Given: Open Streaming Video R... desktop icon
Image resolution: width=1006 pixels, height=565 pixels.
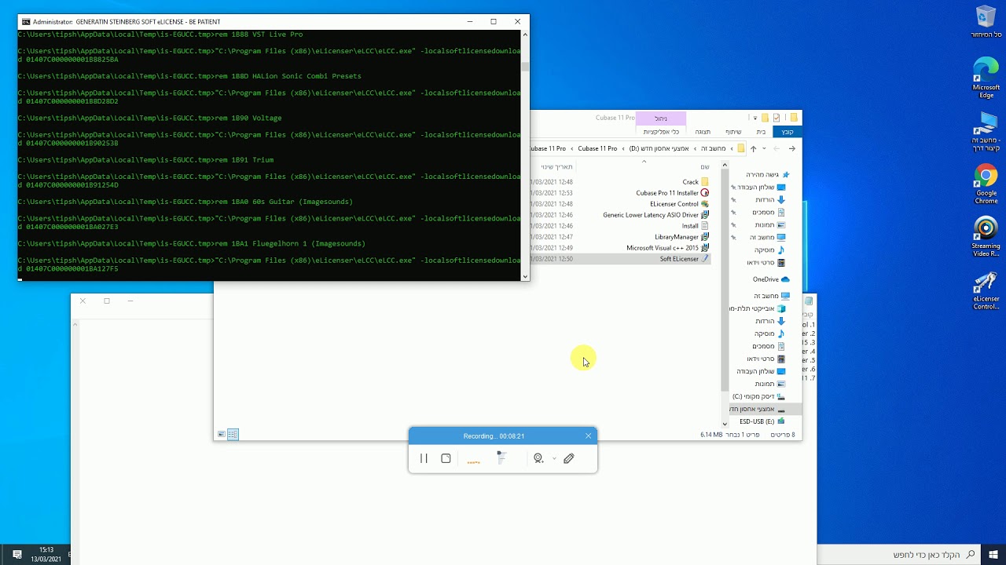Looking at the screenshot, I should (x=986, y=238).
